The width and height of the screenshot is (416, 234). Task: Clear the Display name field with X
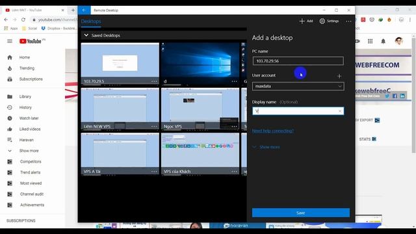coord(340,111)
